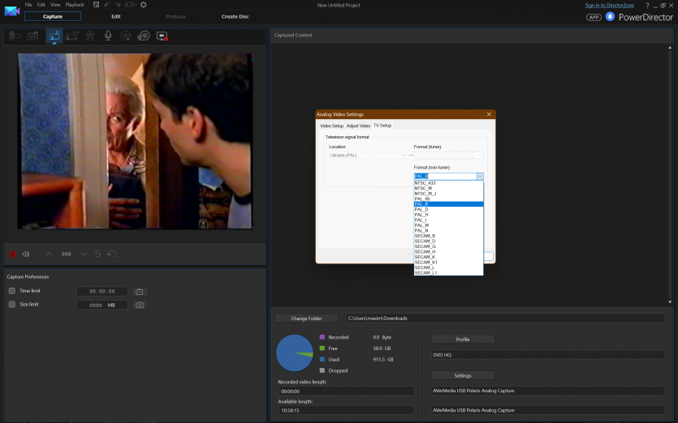Switch to the Video Setup tab
This screenshot has height=423, width=678.
pyautogui.click(x=331, y=126)
